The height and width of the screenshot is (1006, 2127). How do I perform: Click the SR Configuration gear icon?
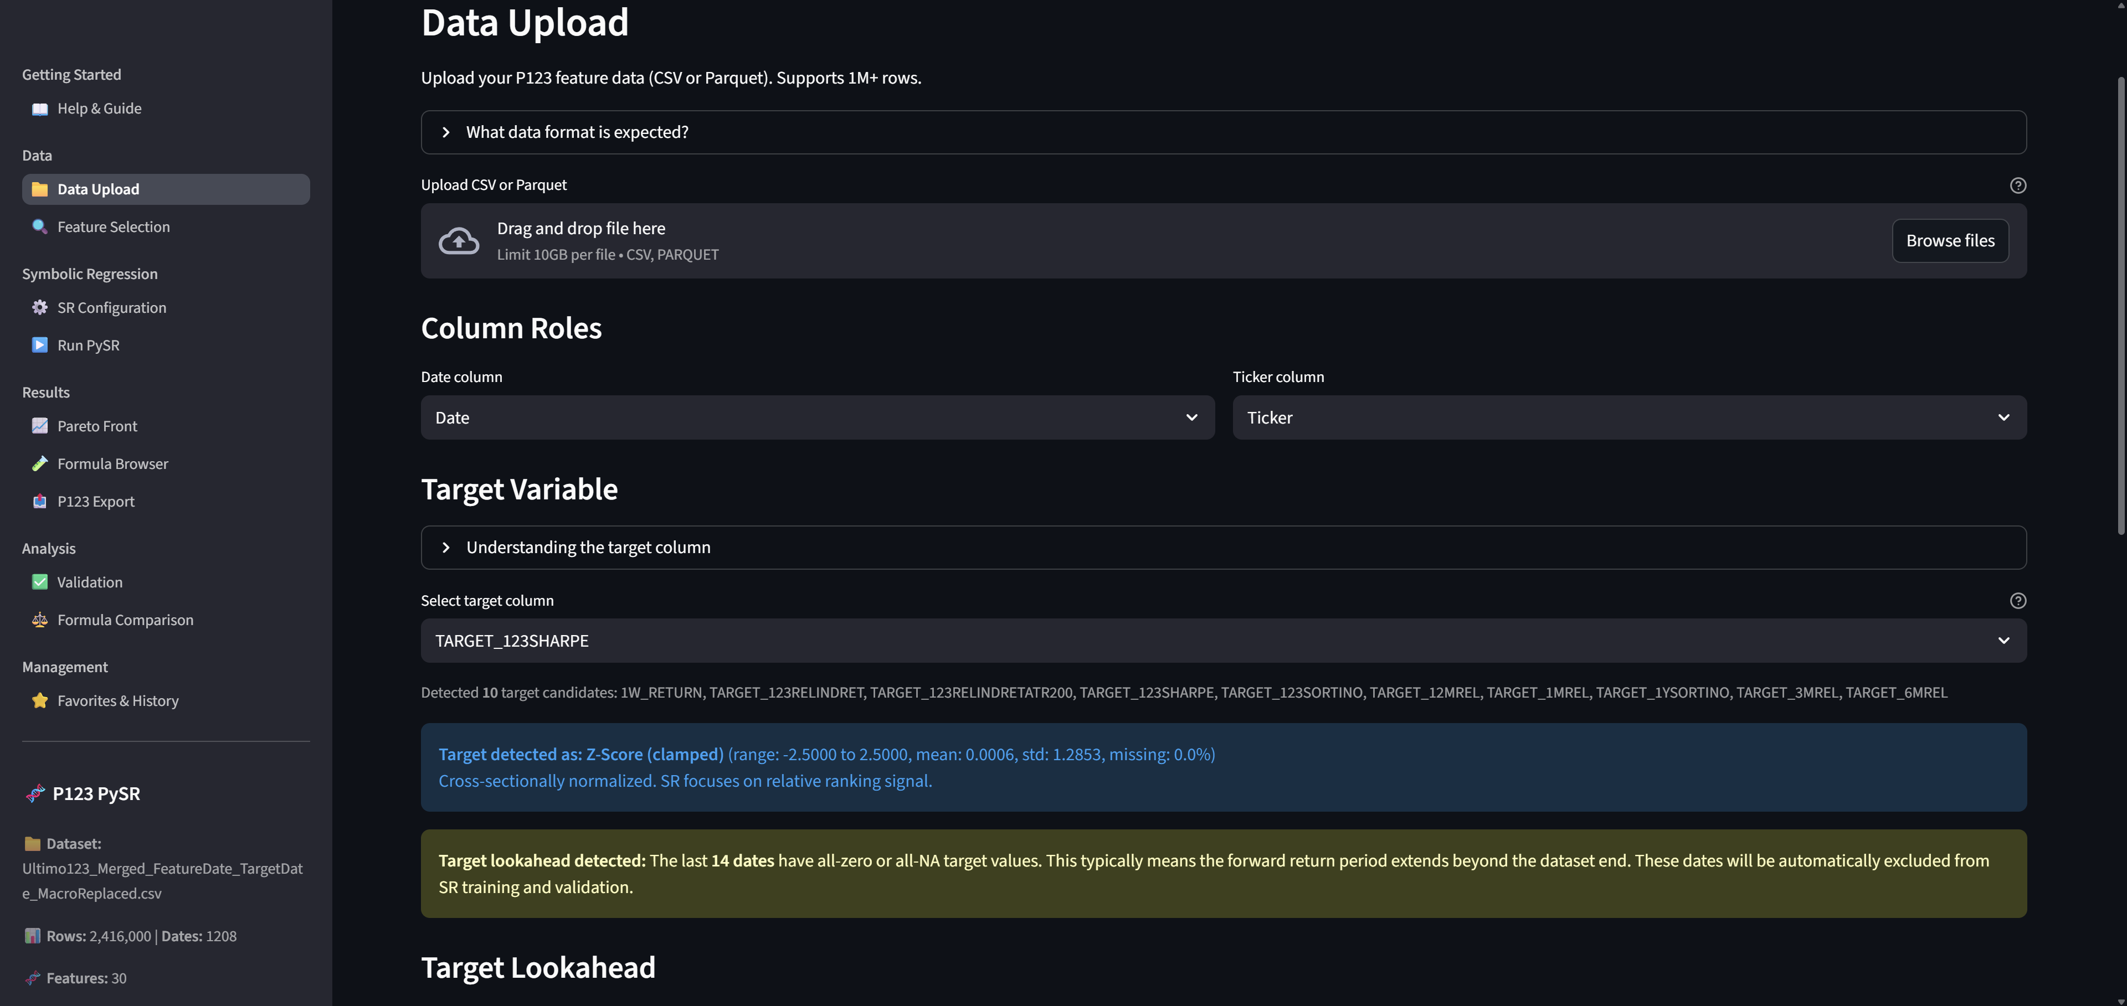pyautogui.click(x=40, y=308)
